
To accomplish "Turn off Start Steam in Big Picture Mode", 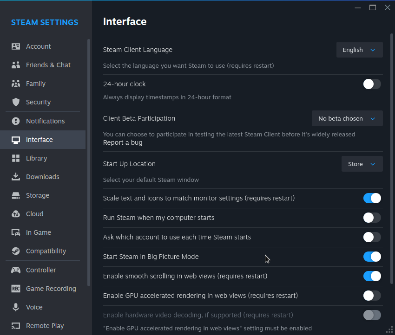I will tap(372, 257).
